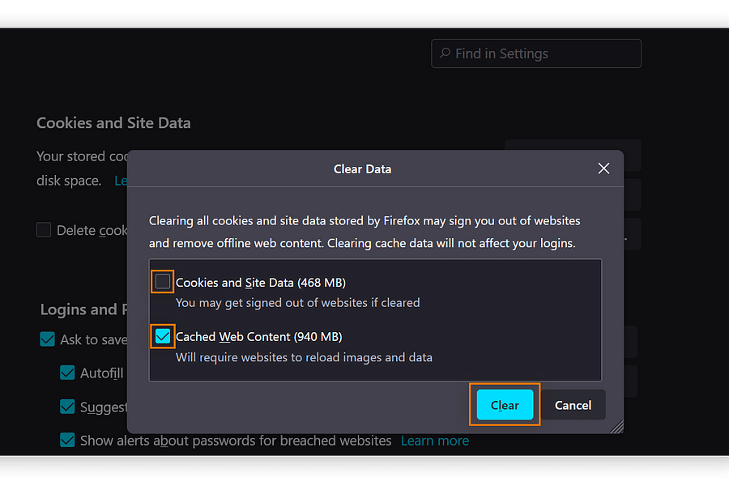Enable the Cookies and Site Data checkbox
Viewport: 729px width, 486px height.
point(162,281)
